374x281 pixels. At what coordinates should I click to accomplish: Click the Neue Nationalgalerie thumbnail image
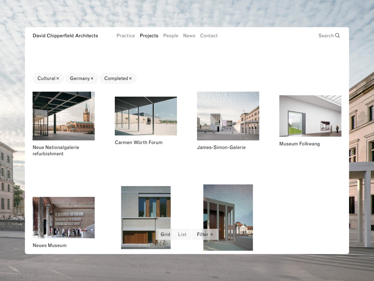[64, 116]
